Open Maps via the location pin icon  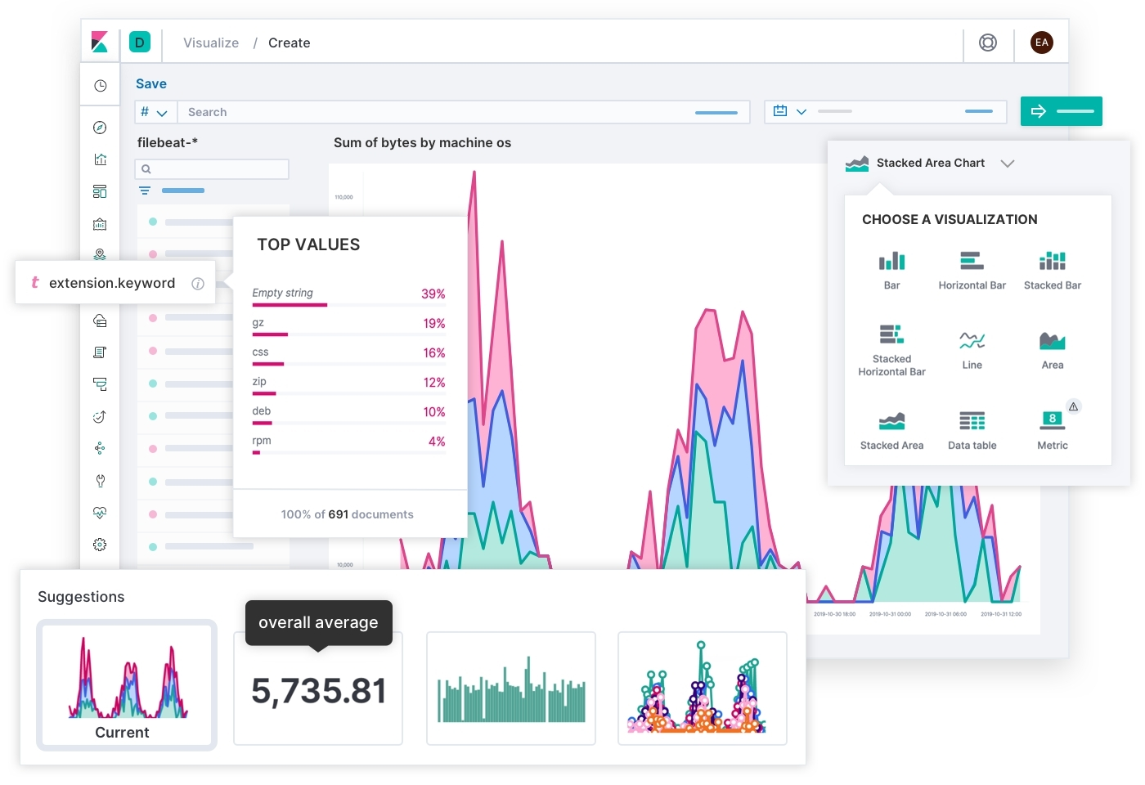click(x=100, y=254)
